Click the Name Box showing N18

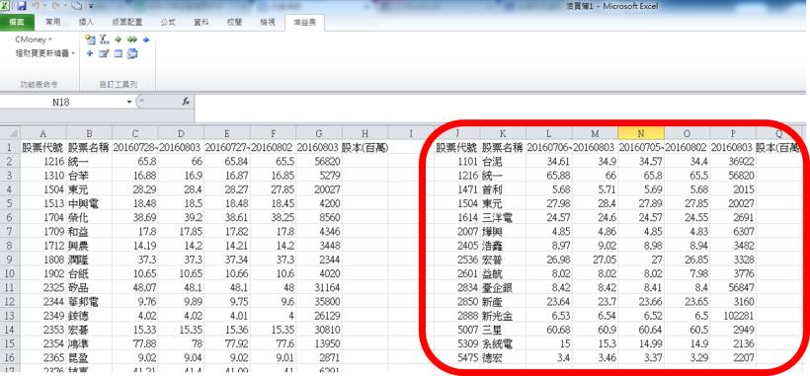62,102
